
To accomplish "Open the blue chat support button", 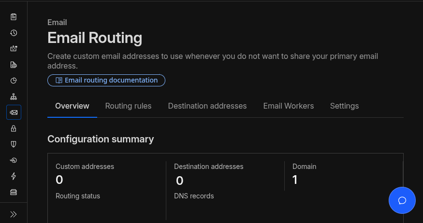I will [x=402, y=200].
